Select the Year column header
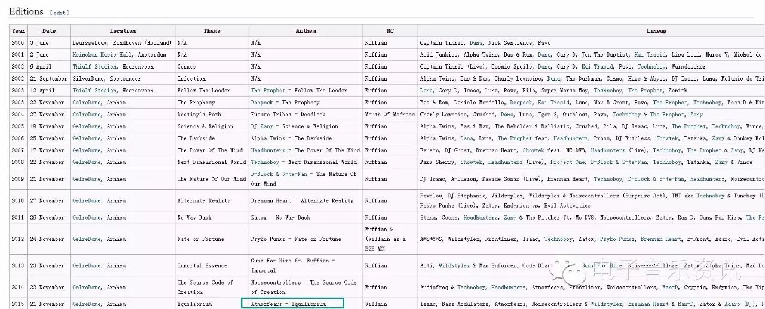 (19, 31)
